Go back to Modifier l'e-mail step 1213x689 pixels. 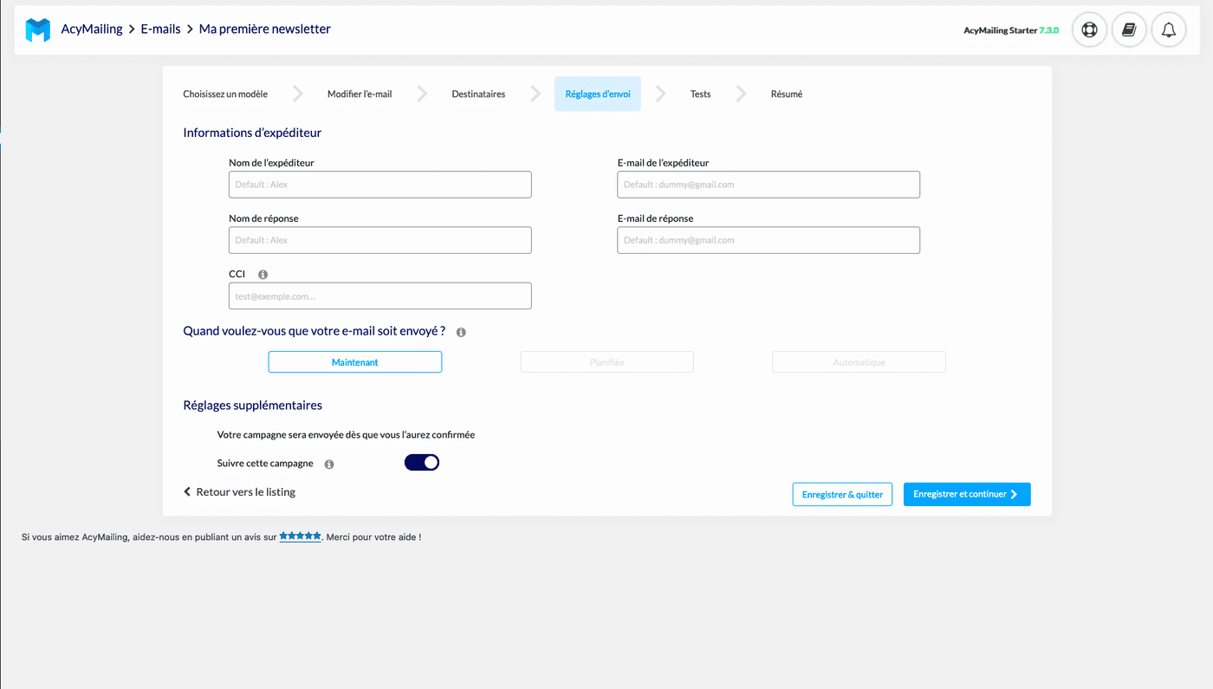coord(360,93)
